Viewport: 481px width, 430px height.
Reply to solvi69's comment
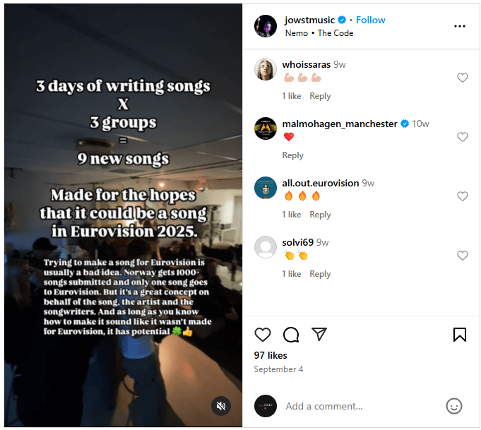(x=320, y=274)
